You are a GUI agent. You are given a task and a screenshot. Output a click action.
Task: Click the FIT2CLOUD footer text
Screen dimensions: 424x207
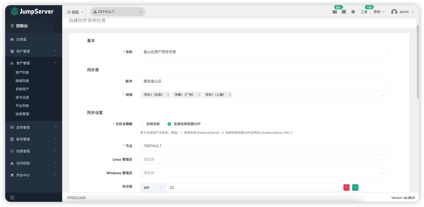77,198
